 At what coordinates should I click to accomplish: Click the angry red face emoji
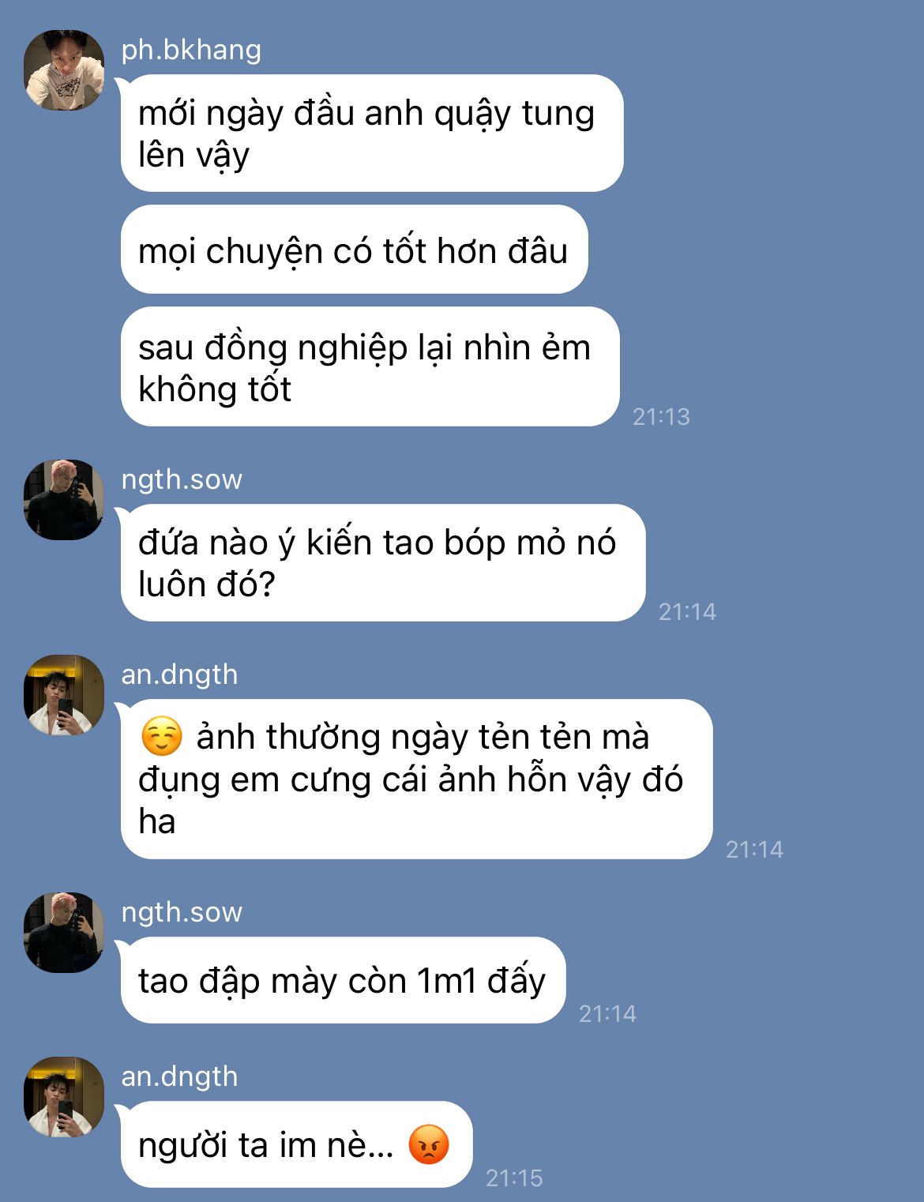point(429,1144)
